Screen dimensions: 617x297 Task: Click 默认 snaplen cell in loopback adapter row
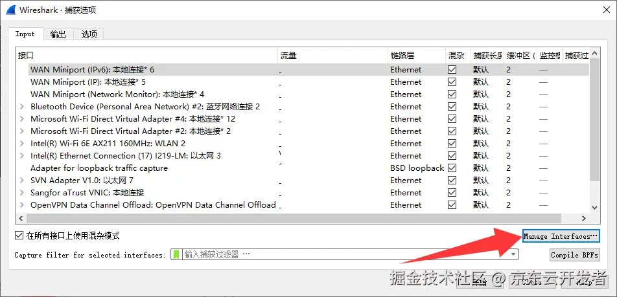pos(480,168)
